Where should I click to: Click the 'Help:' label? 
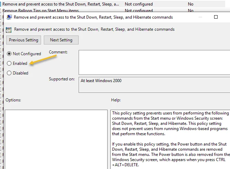click(116, 100)
